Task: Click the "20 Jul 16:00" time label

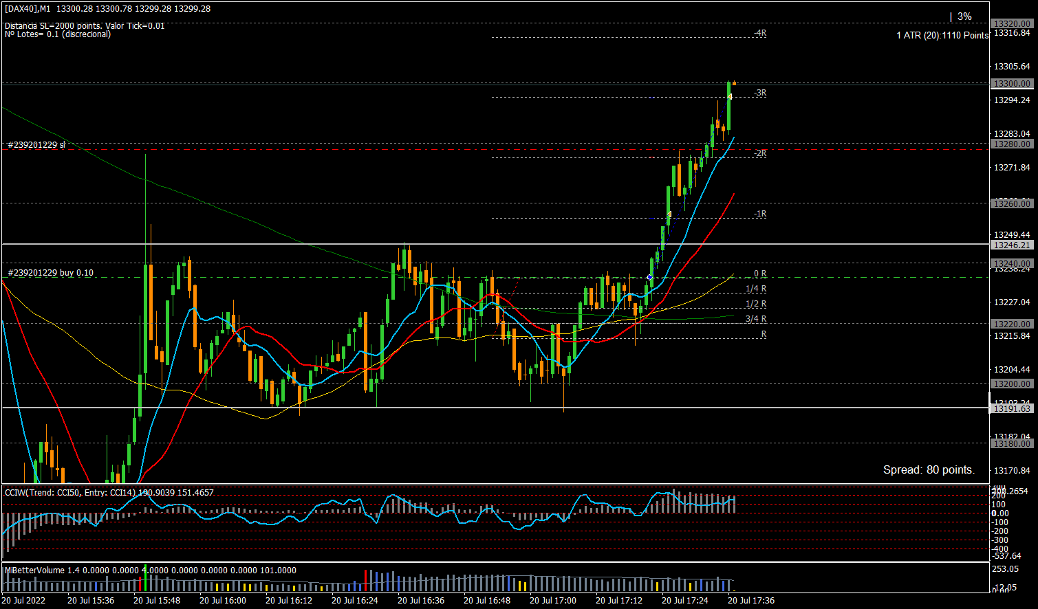Action: tap(223, 601)
